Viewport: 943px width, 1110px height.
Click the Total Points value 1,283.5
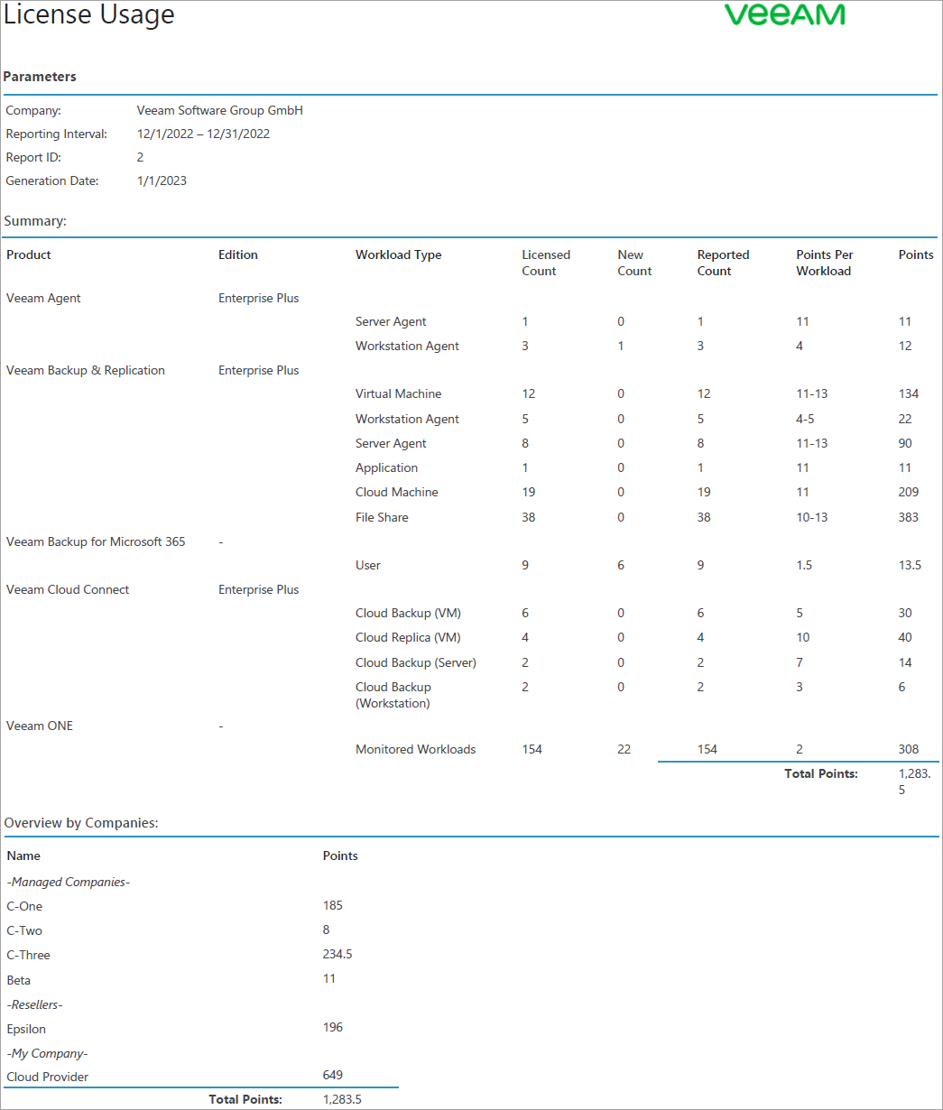pyautogui.click(x=911, y=781)
